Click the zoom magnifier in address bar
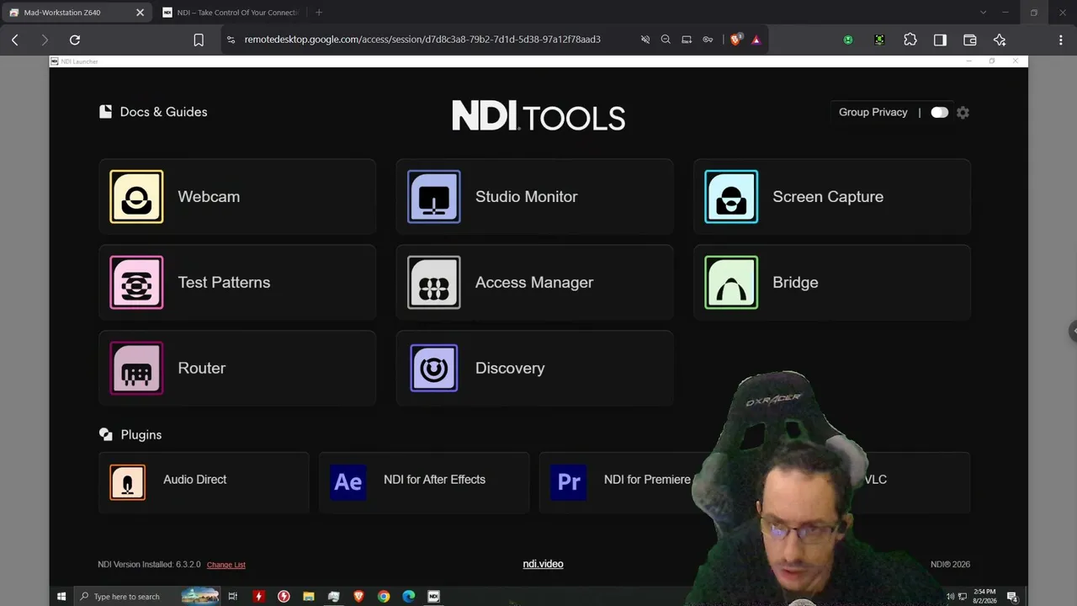Image resolution: width=1077 pixels, height=606 pixels. pyautogui.click(x=666, y=40)
